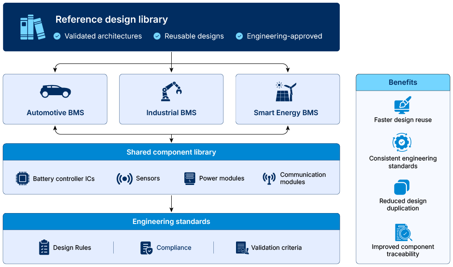Click the Power modules icon
Image resolution: width=453 pixels, height=267 pixels.
pos(190,179)
